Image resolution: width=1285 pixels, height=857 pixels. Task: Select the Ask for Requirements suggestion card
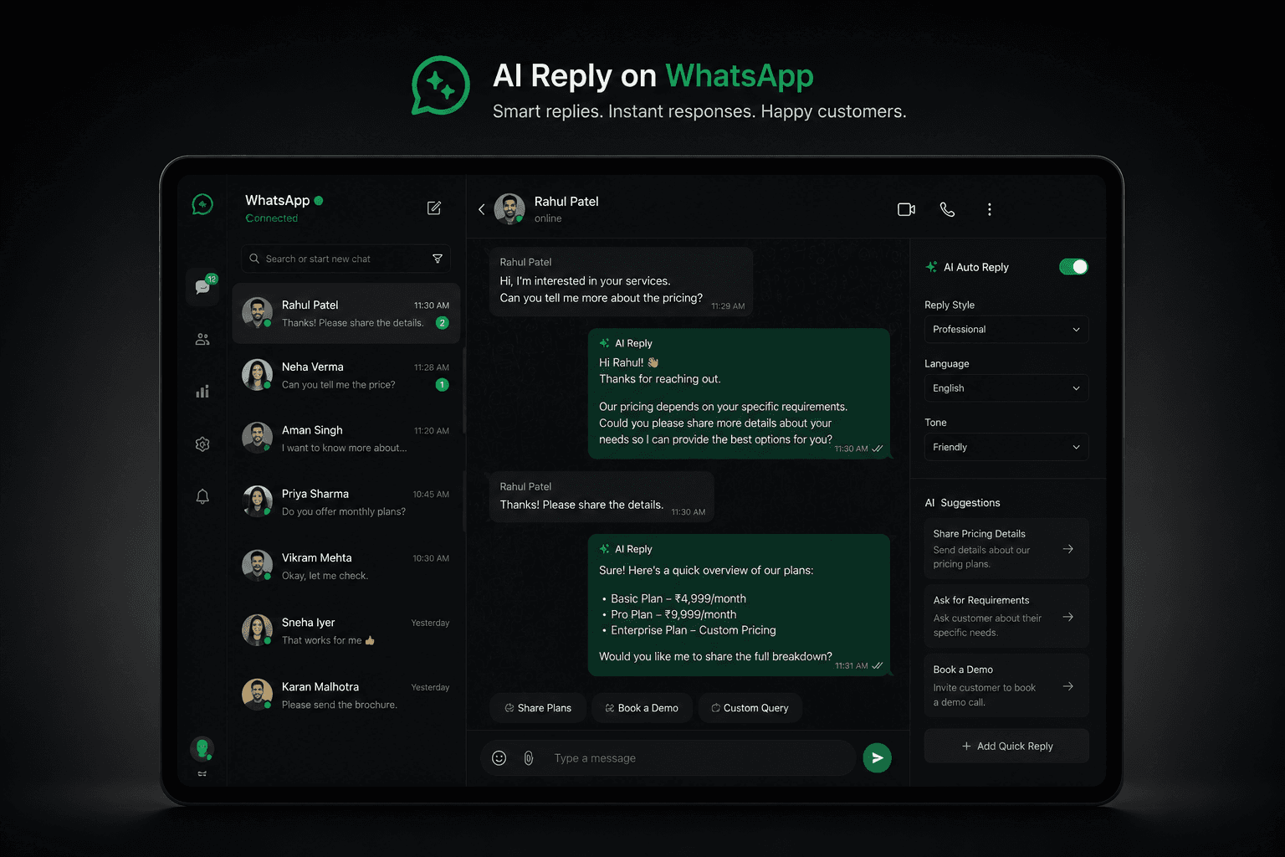(1006, 616)
